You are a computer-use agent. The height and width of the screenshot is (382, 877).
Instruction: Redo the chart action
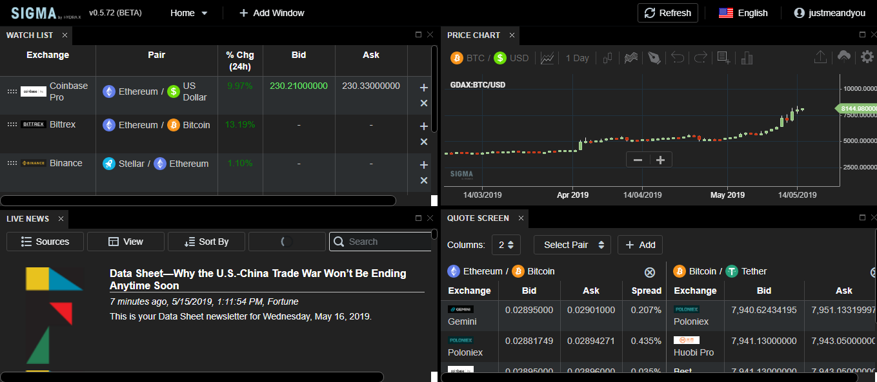coord(700,58)
